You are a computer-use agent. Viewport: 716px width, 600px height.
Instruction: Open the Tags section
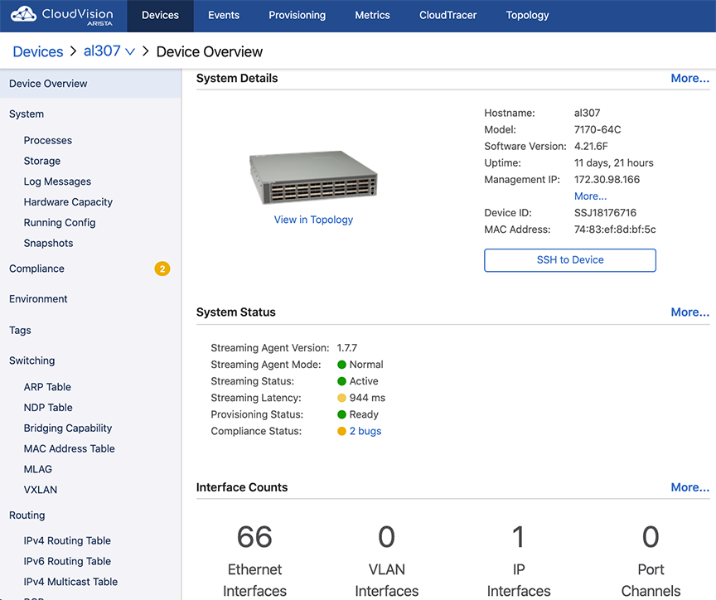[x=20, y=330]
